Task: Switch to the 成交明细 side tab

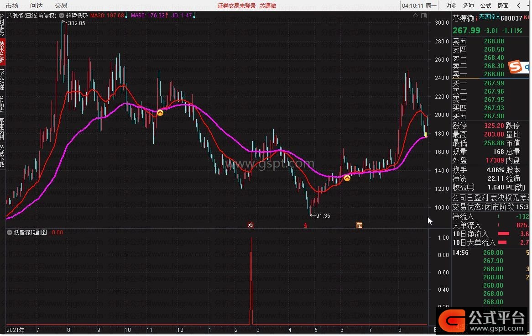Action: coord(2,79)
